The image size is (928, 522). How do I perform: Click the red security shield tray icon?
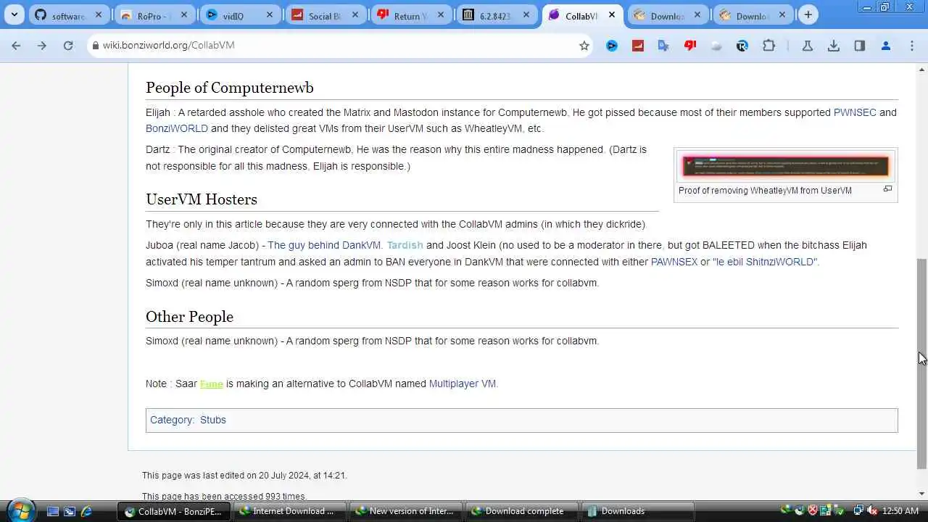click(x=813, y=511)
